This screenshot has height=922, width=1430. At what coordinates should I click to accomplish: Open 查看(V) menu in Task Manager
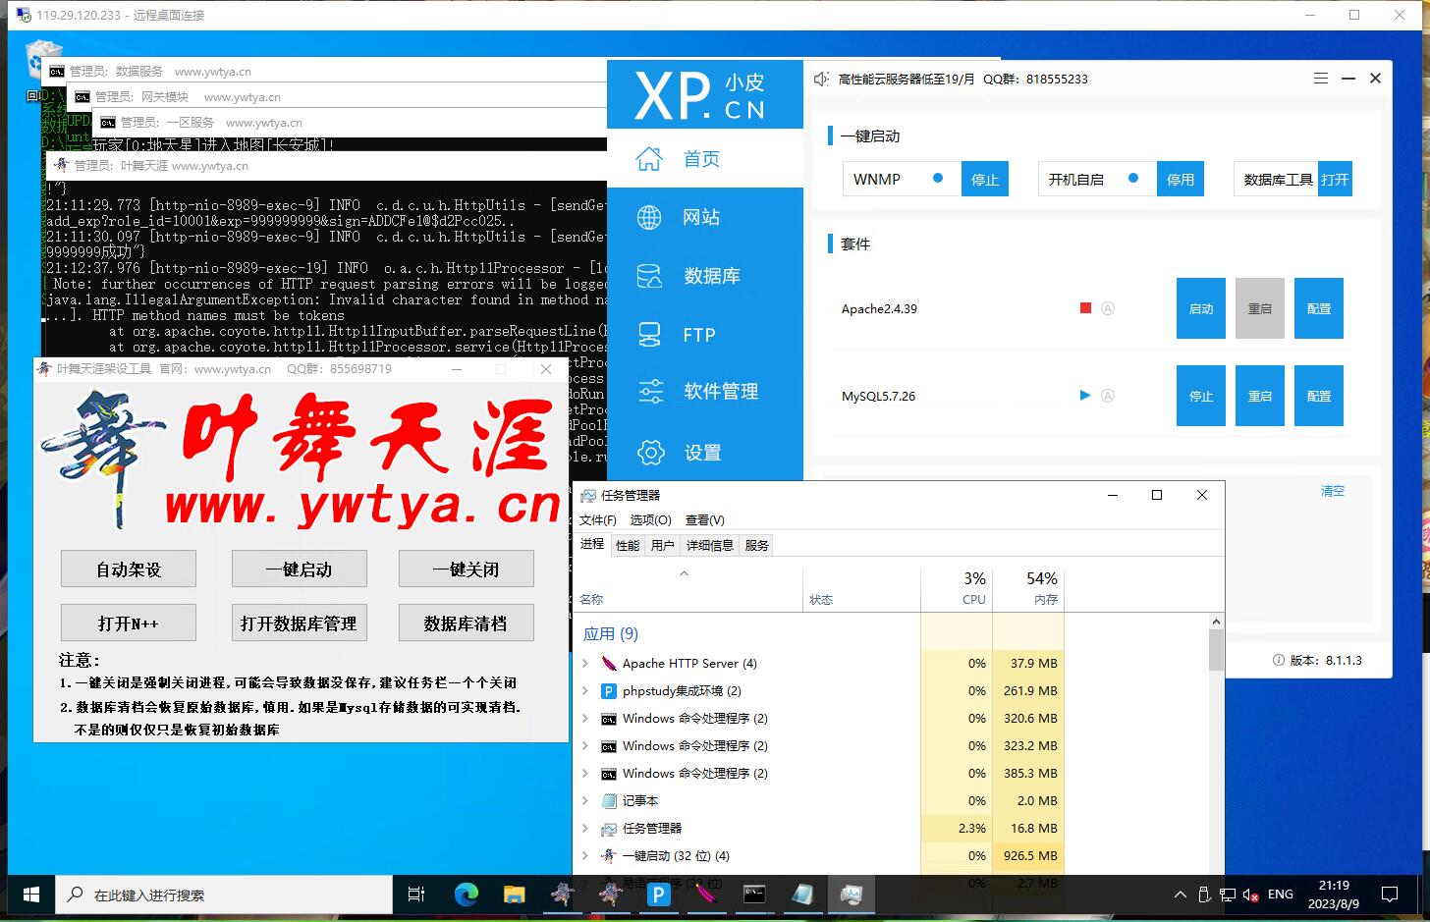pos(704,520)
